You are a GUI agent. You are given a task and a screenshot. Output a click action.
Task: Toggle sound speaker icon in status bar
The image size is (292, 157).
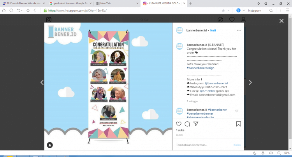click(x=271, y=153)
